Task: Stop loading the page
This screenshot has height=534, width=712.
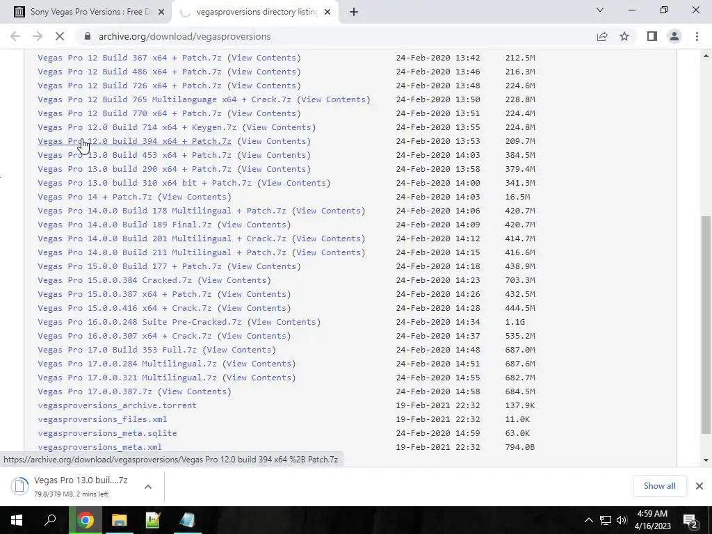Action: pos(60,36)
